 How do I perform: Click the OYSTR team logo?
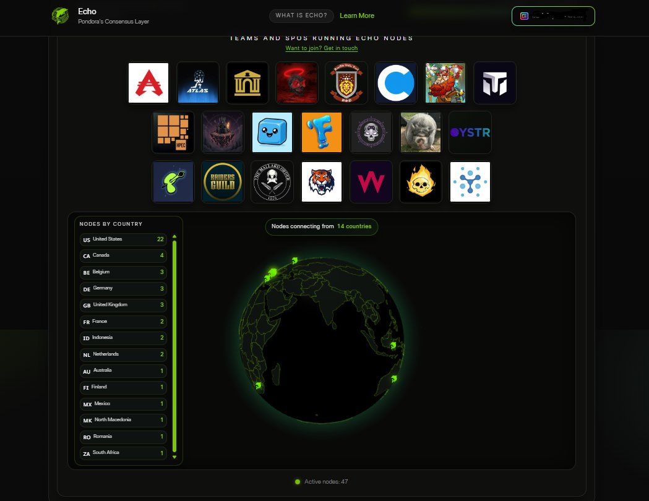pos(470,132)
